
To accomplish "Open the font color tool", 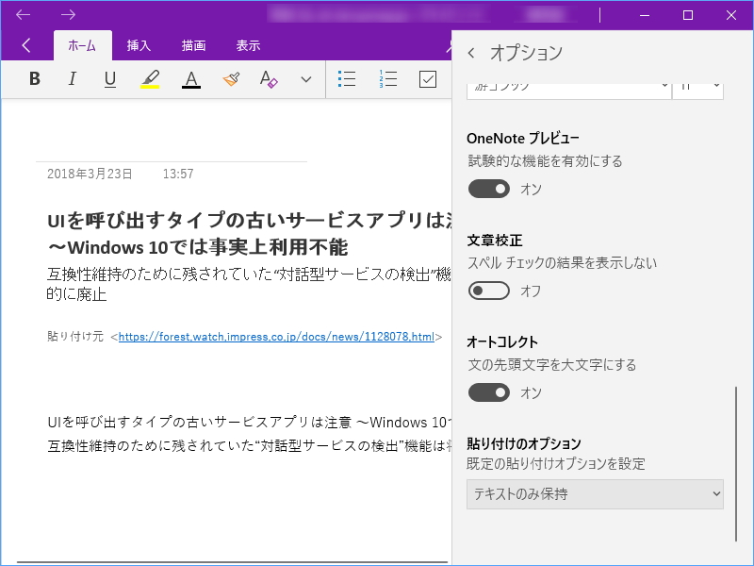I will coord(190,79).
